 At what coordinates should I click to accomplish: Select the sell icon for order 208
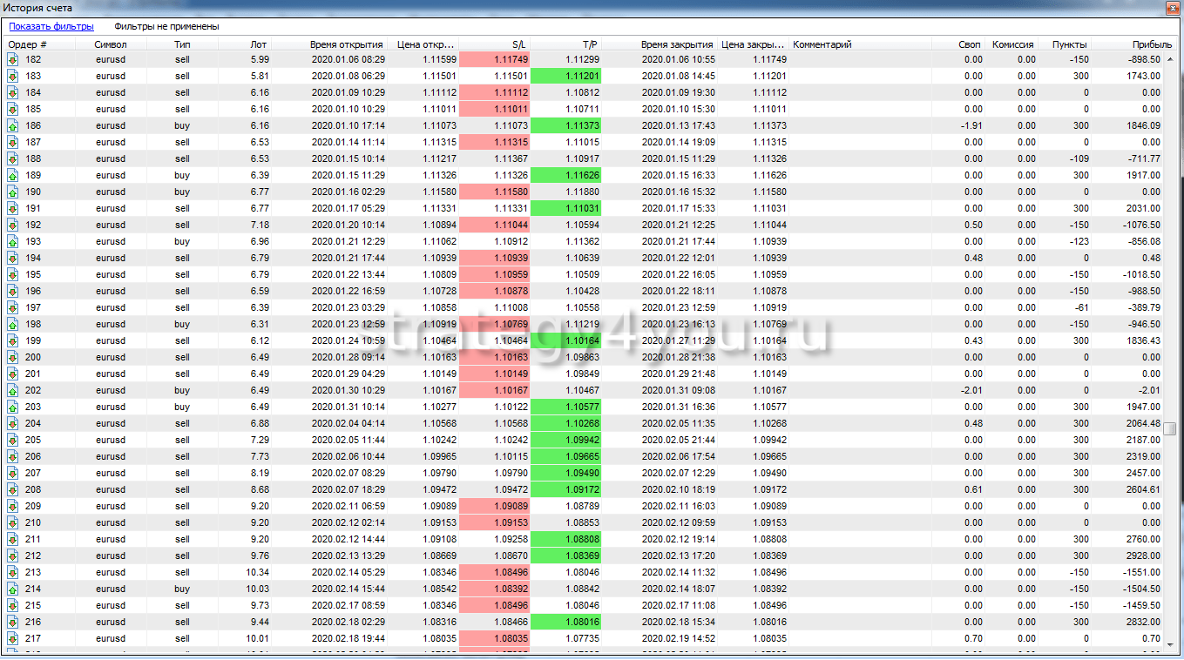pyautogui.click(x=13, y=489)
